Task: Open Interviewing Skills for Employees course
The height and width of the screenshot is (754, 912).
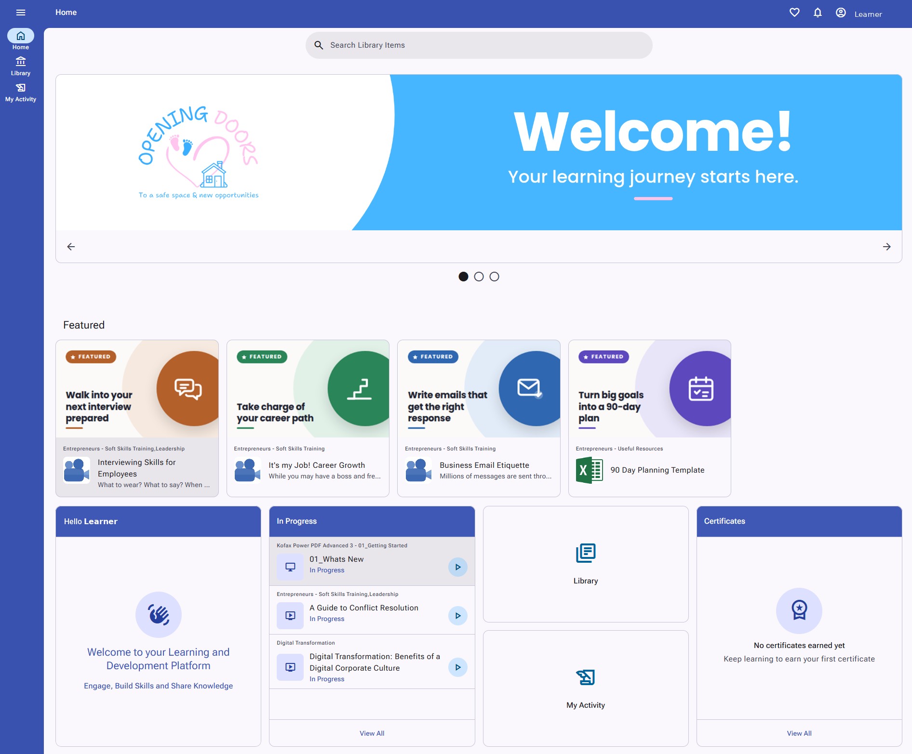Action: 137,468
